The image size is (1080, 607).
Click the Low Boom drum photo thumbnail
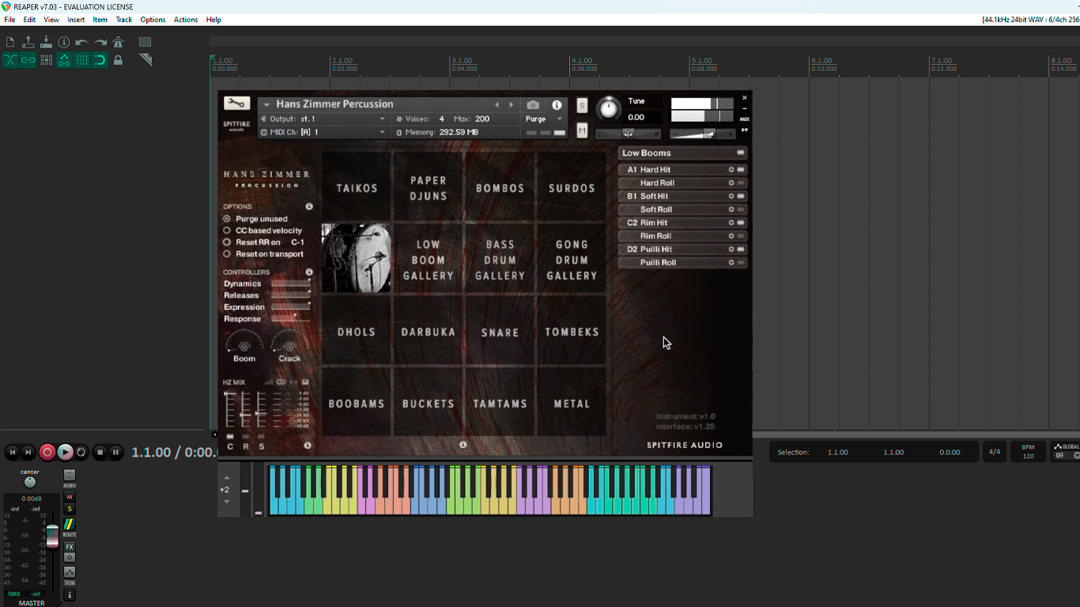tap(357, 258)
